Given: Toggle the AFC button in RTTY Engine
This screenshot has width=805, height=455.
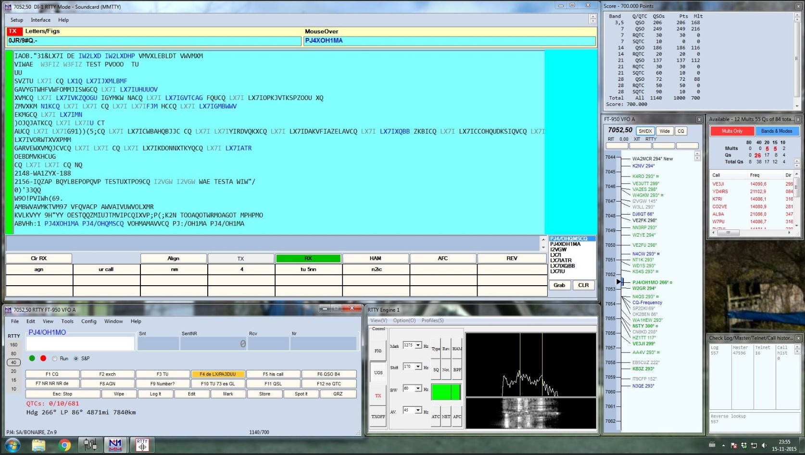Looking at the screenshot, I should [457, 417].
